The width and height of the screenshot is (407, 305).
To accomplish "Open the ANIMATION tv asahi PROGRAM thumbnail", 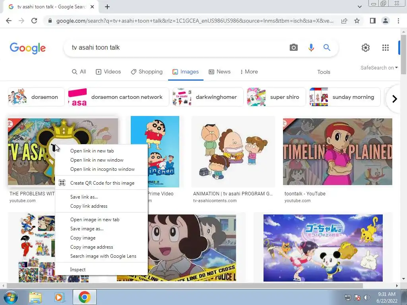I will [233, 152].
